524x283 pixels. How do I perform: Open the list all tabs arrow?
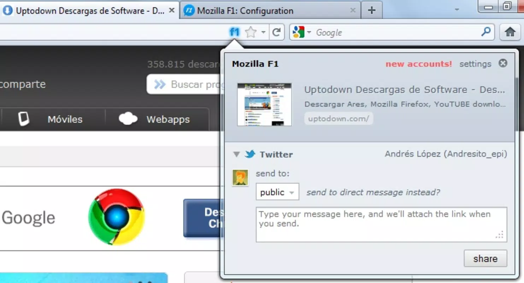[x=457, y=10]
